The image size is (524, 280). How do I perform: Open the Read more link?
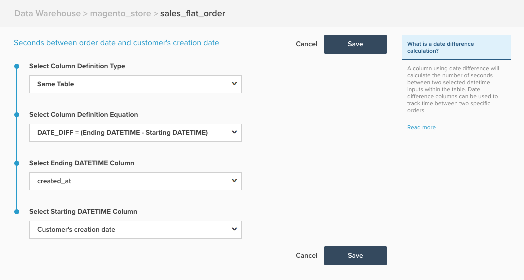click(x=421, y=127)
